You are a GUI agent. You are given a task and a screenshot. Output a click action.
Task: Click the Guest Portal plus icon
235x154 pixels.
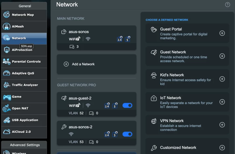pyautogui.click(x=222, y=33)
